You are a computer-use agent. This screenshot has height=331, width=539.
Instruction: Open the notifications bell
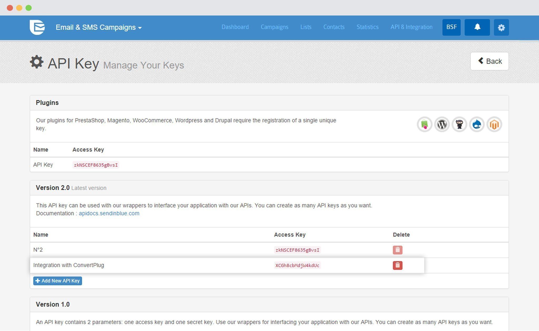pyautogui.click(x=477, y=27)
